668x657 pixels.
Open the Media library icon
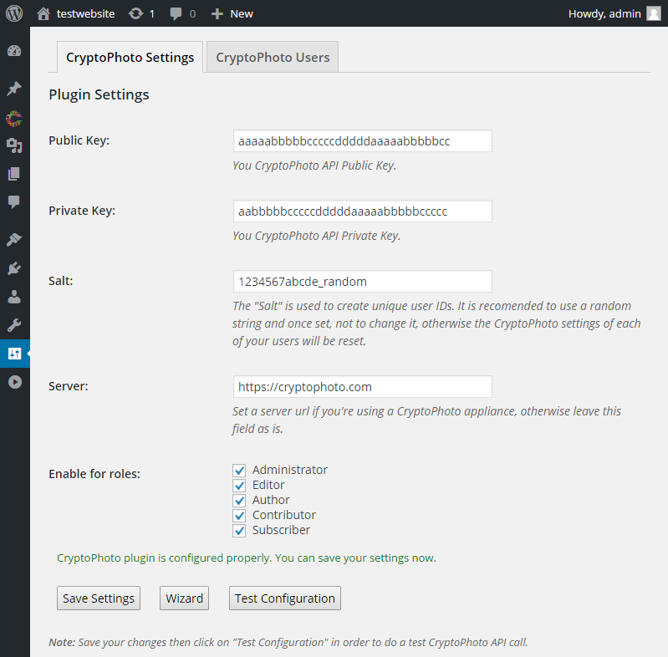pos(14,145)
